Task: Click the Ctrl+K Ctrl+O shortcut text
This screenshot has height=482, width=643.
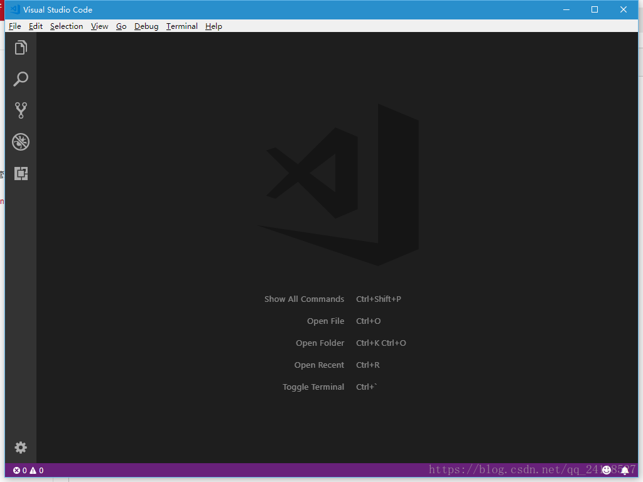Action: (381, 343)
